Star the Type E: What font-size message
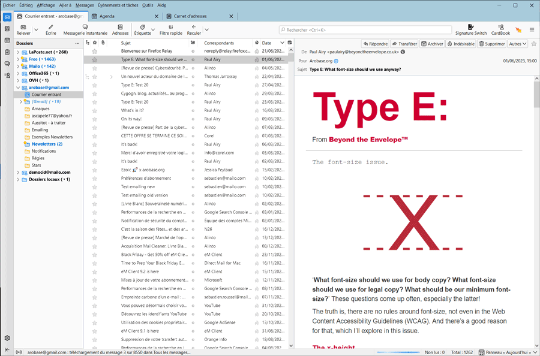 95,59
